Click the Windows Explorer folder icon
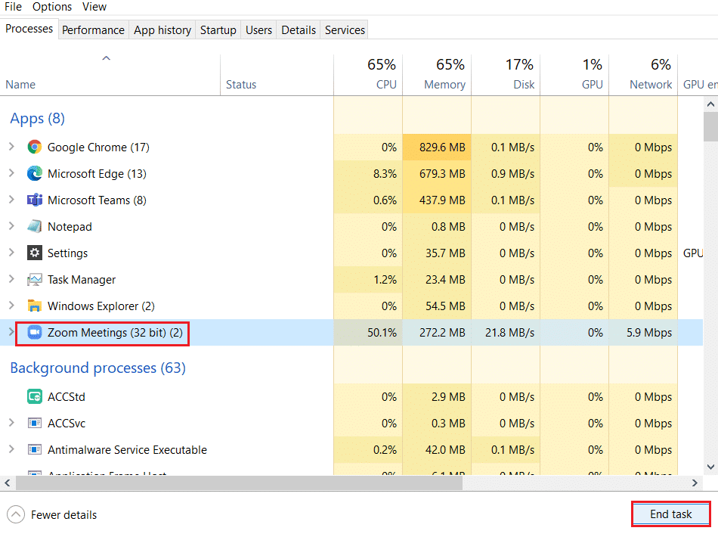The width and height of the screenshot is (718, 537). coord(35,306)
